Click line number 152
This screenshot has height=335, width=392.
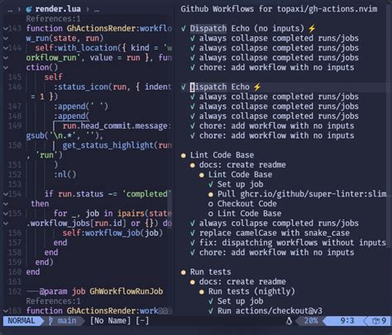tap(15, 175)
